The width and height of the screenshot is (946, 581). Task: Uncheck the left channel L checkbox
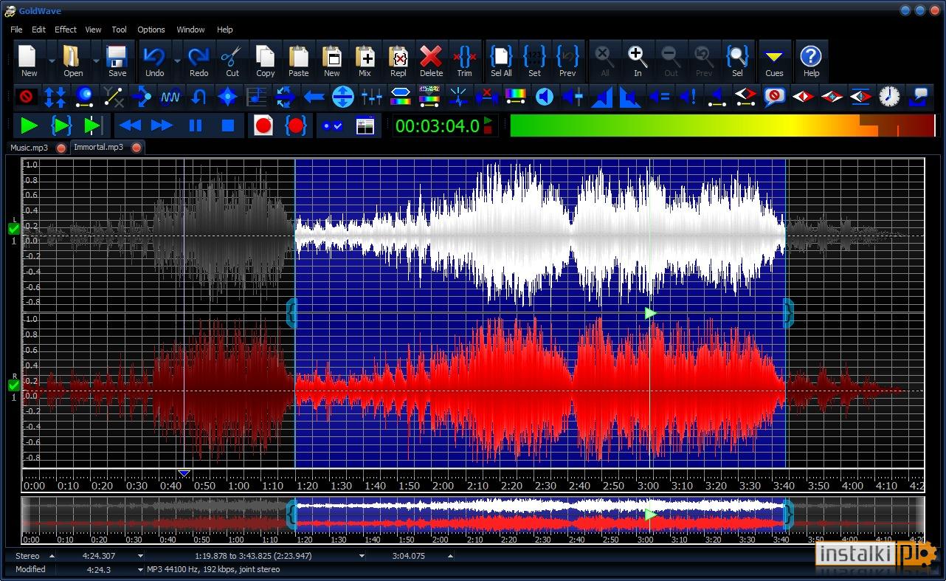(14, 229)
